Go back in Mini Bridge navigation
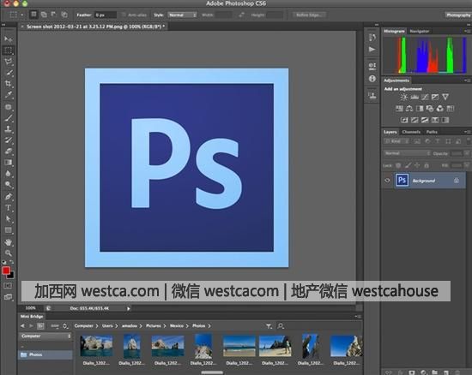The image size is (472, 375). point(22,325)
